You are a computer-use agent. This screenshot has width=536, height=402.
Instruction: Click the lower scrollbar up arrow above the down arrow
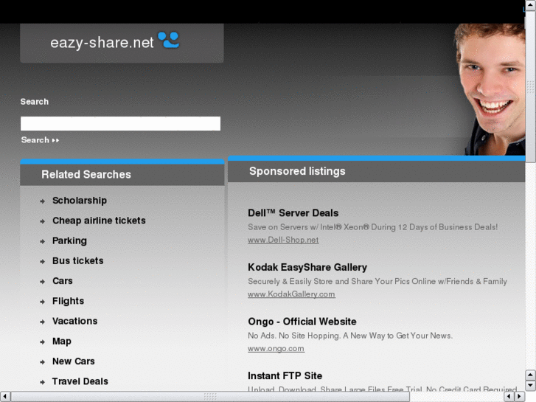(x=530, y=375)
